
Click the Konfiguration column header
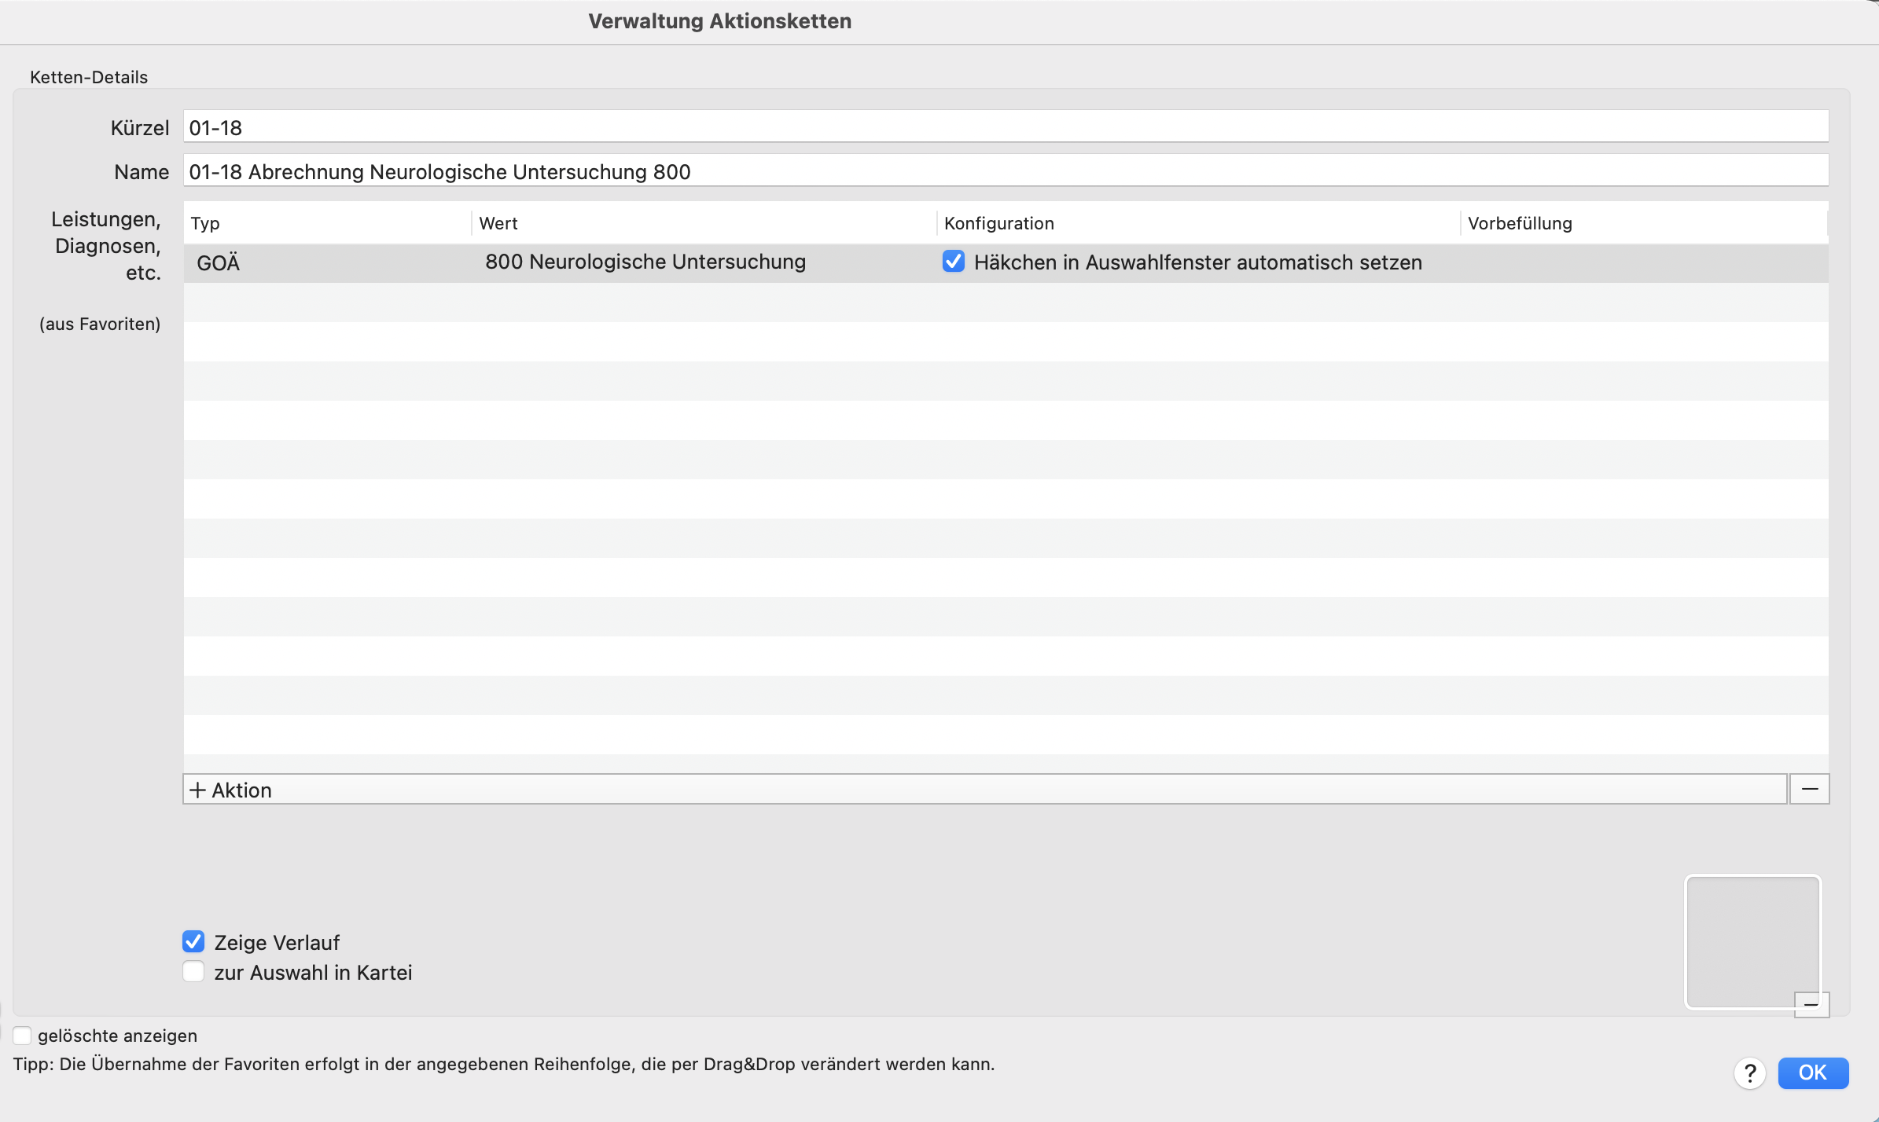[1199, 223]
